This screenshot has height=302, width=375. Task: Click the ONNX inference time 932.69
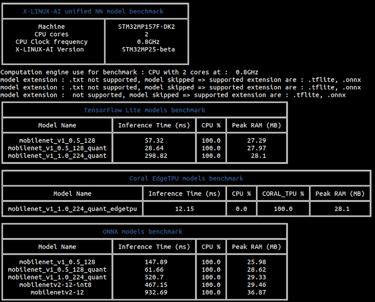(156, 292)
